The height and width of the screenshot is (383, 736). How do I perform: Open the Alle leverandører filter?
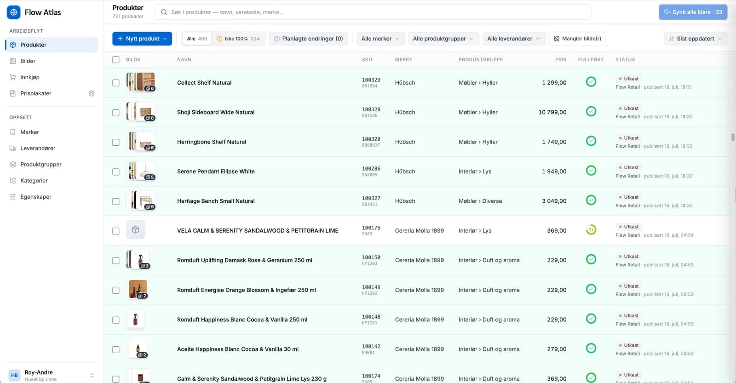coord(514,39)
